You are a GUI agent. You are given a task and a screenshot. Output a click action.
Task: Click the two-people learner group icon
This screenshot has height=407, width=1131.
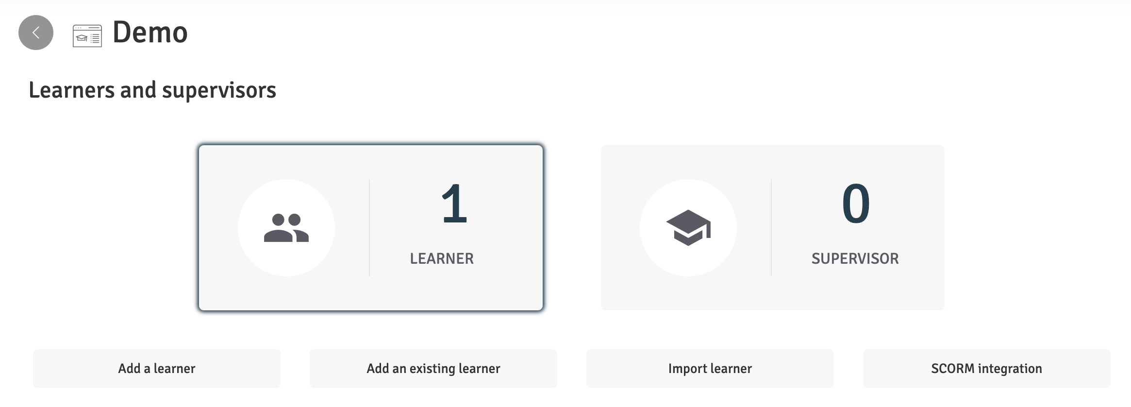[x=286, y=228]
